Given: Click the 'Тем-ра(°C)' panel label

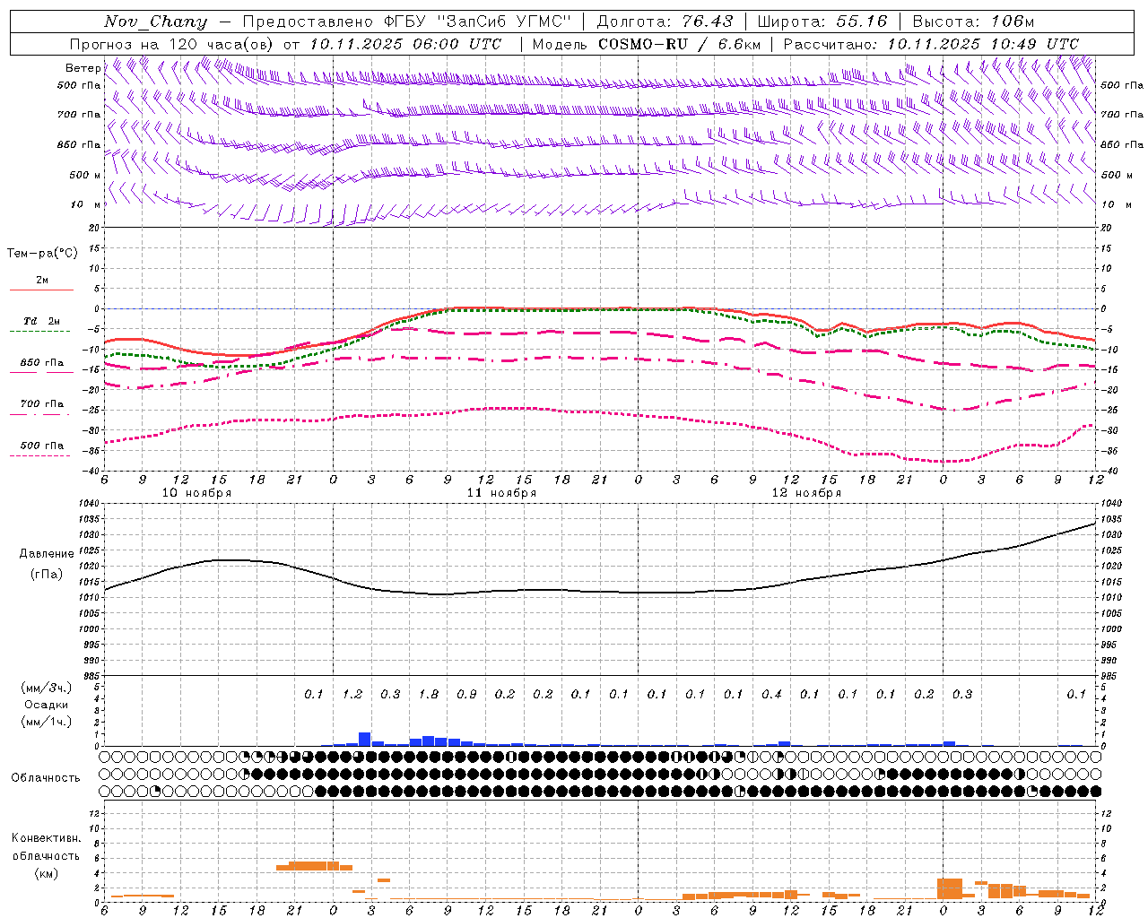Looking at the screenshot, I should click(42, 253).
